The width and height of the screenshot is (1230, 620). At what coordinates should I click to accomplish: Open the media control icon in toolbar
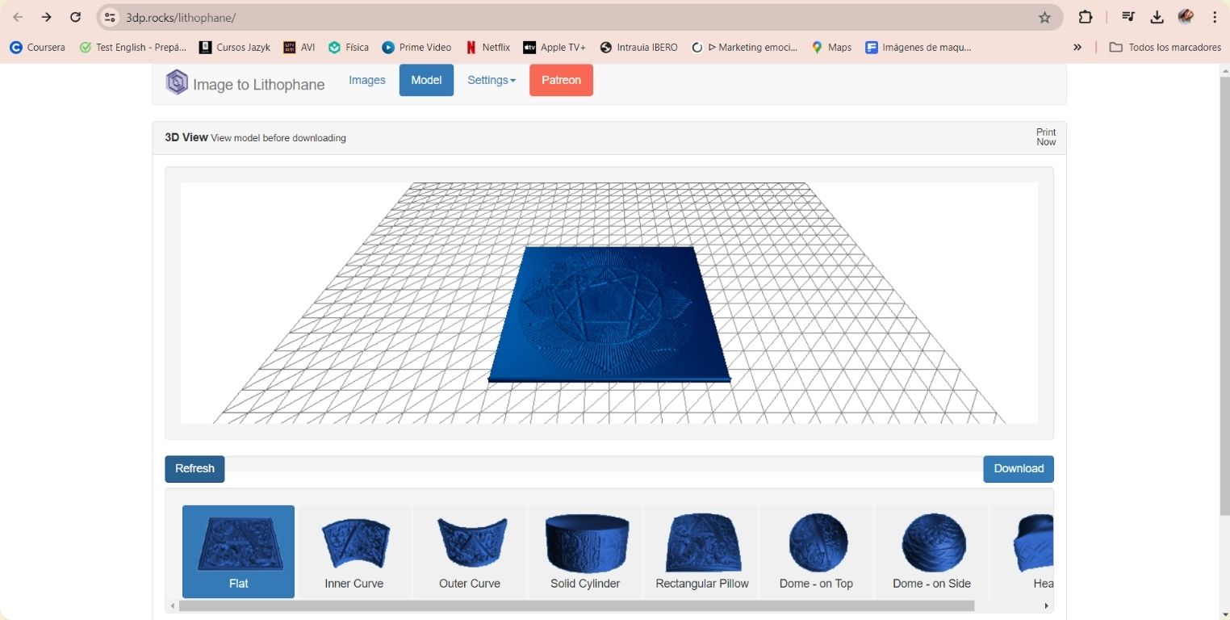tap(1128, 17)
